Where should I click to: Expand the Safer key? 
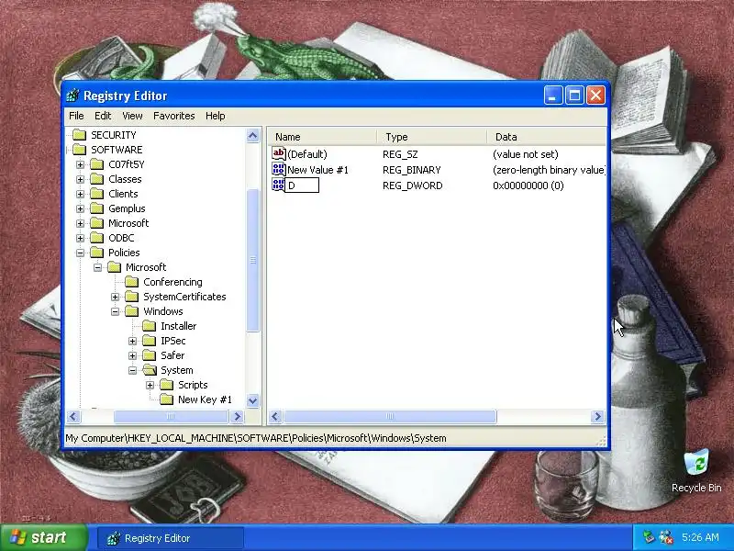(132, 355)
